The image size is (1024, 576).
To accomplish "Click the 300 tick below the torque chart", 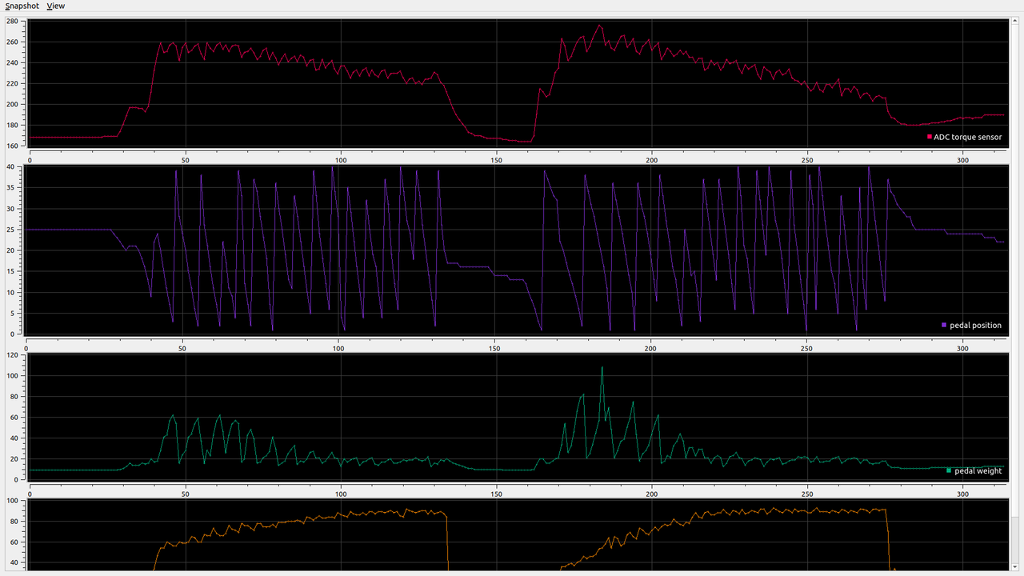I will pos(963,159).
